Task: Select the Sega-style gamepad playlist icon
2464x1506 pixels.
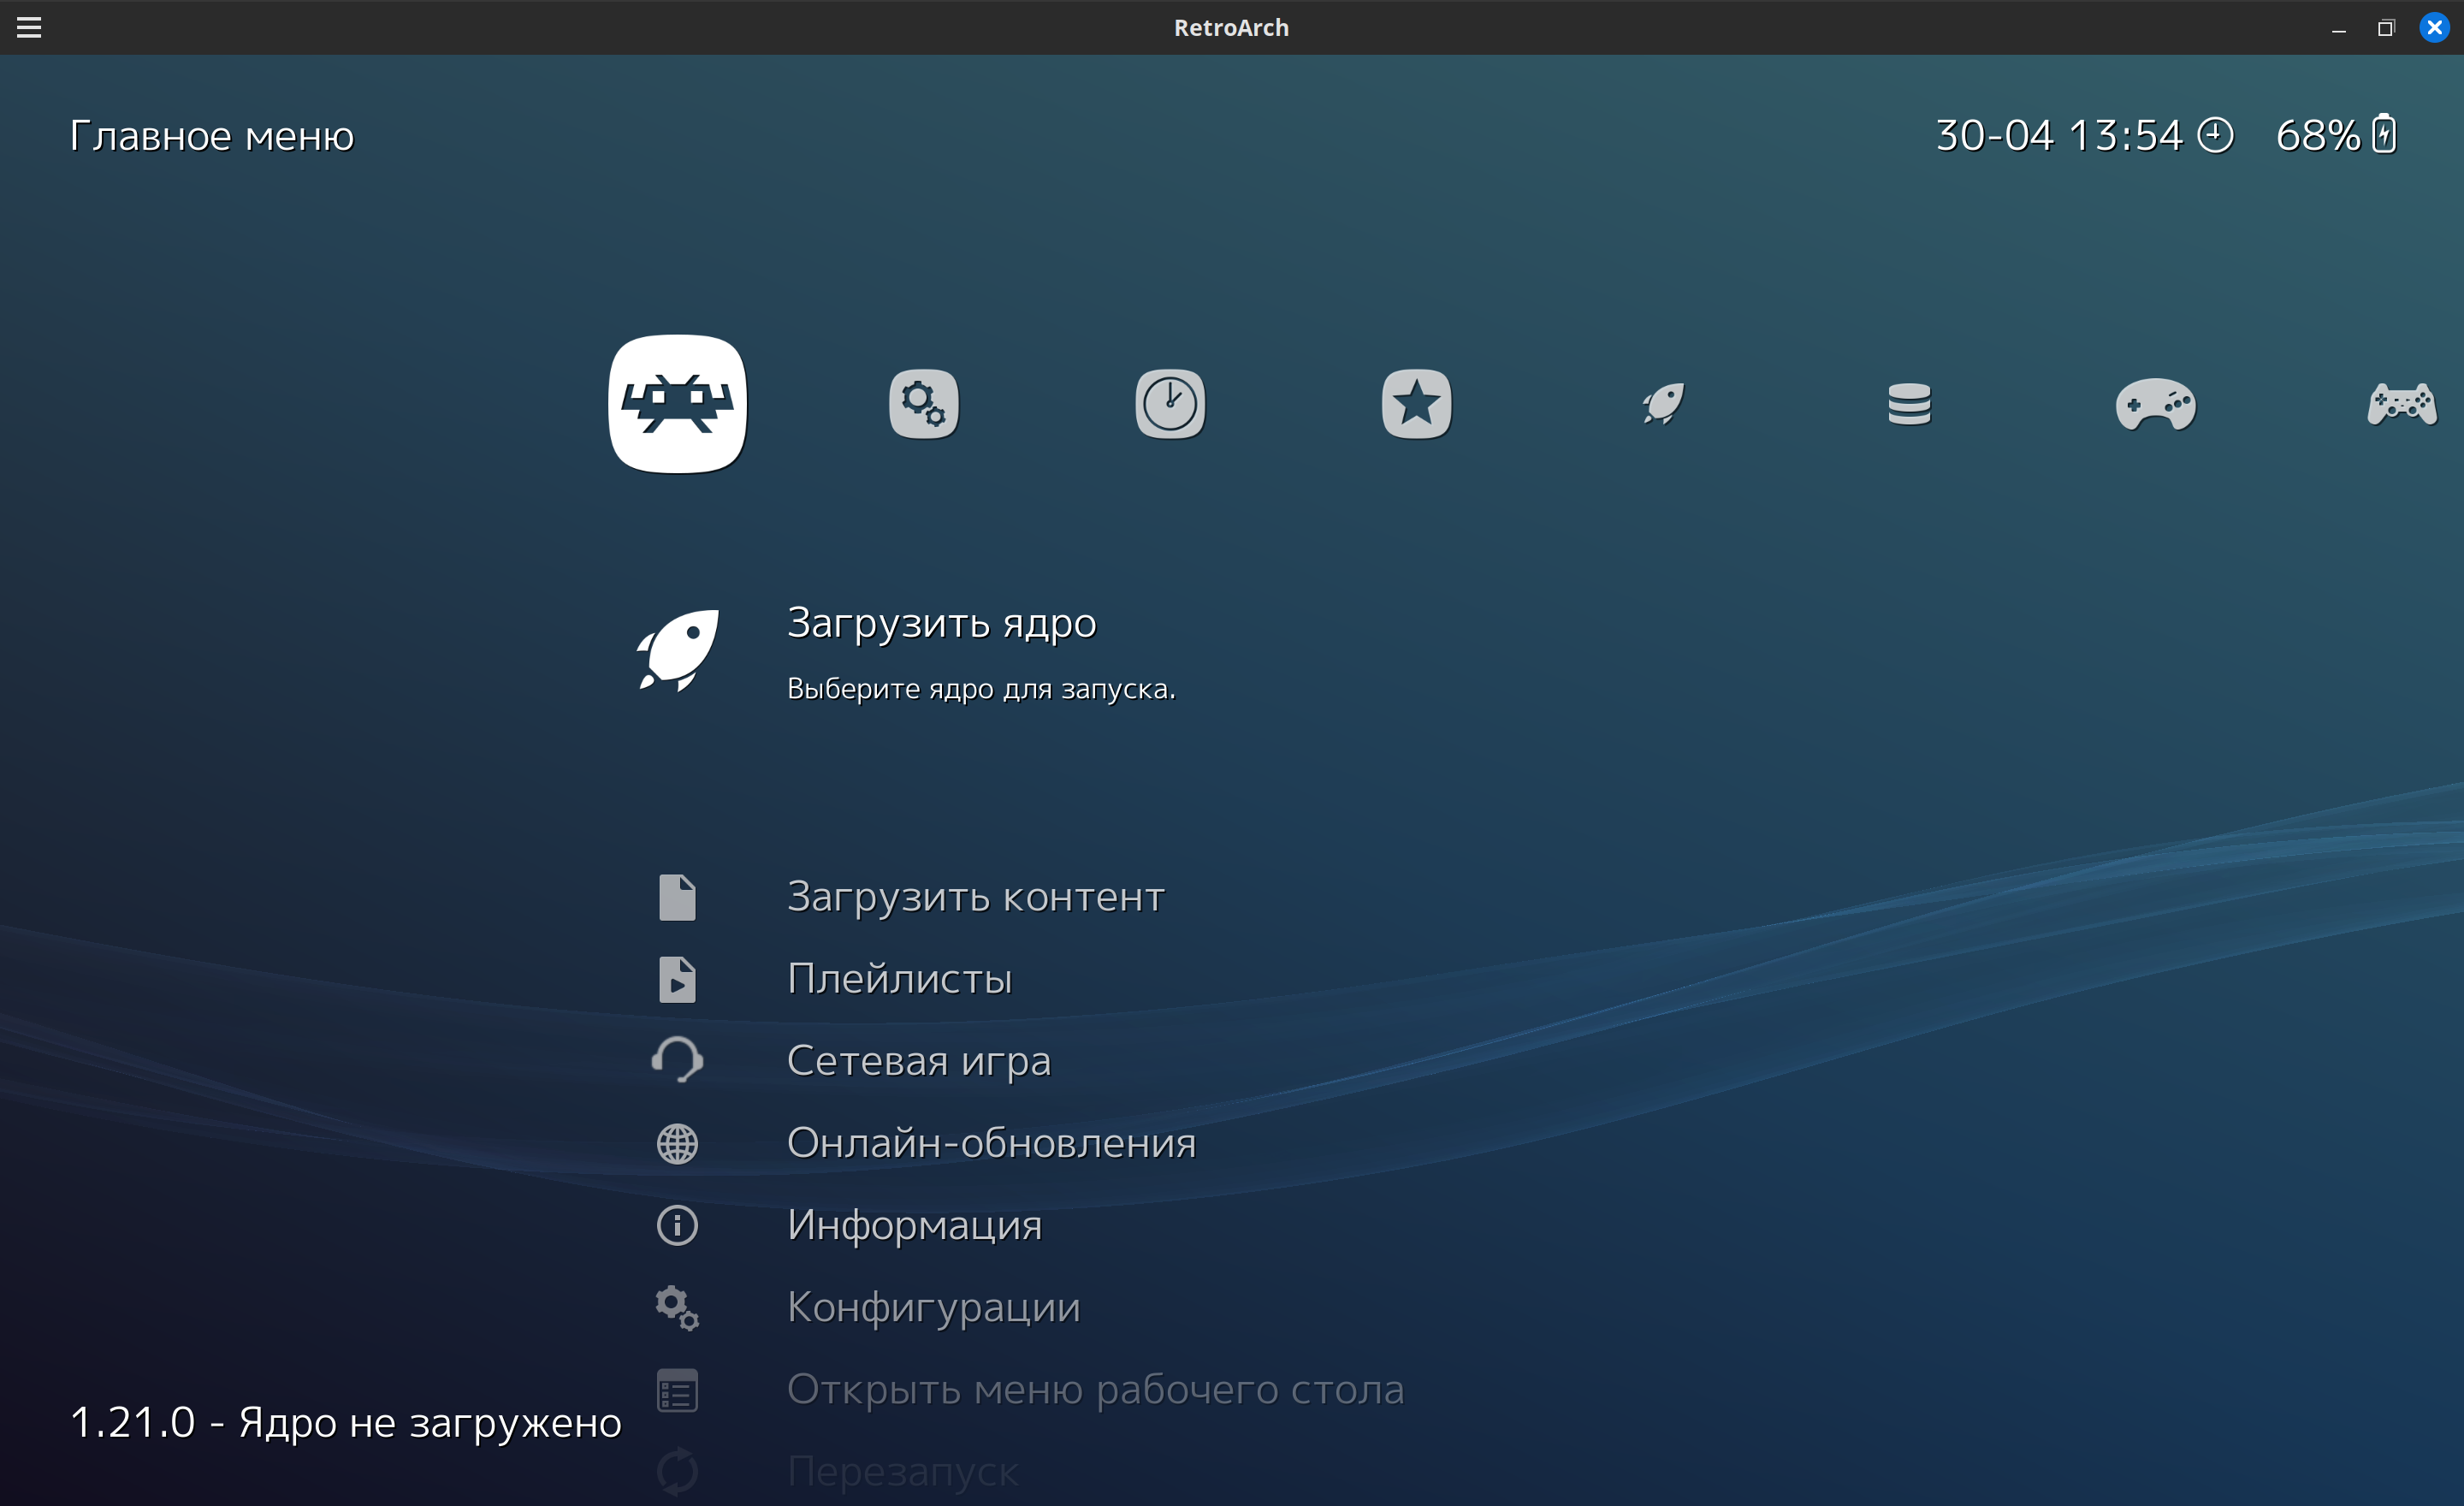Action: click(x=2155, y=404)
